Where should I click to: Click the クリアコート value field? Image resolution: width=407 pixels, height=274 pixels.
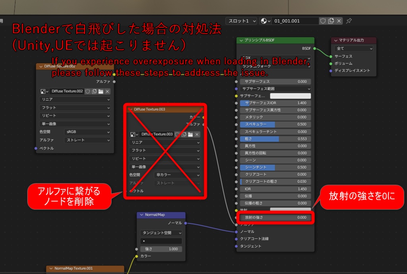[x=275, y=174]
